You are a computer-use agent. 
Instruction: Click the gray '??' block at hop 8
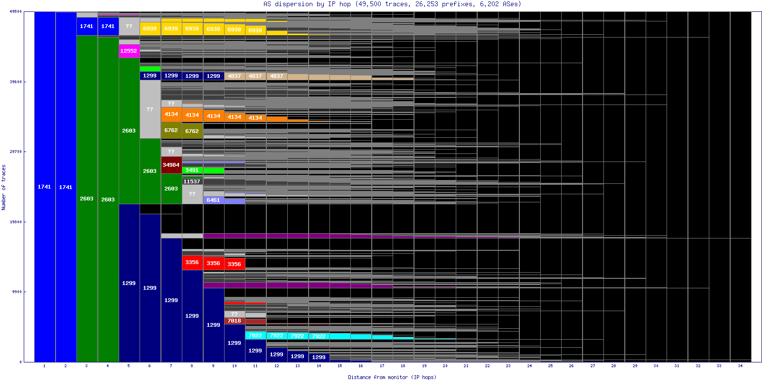192,194
